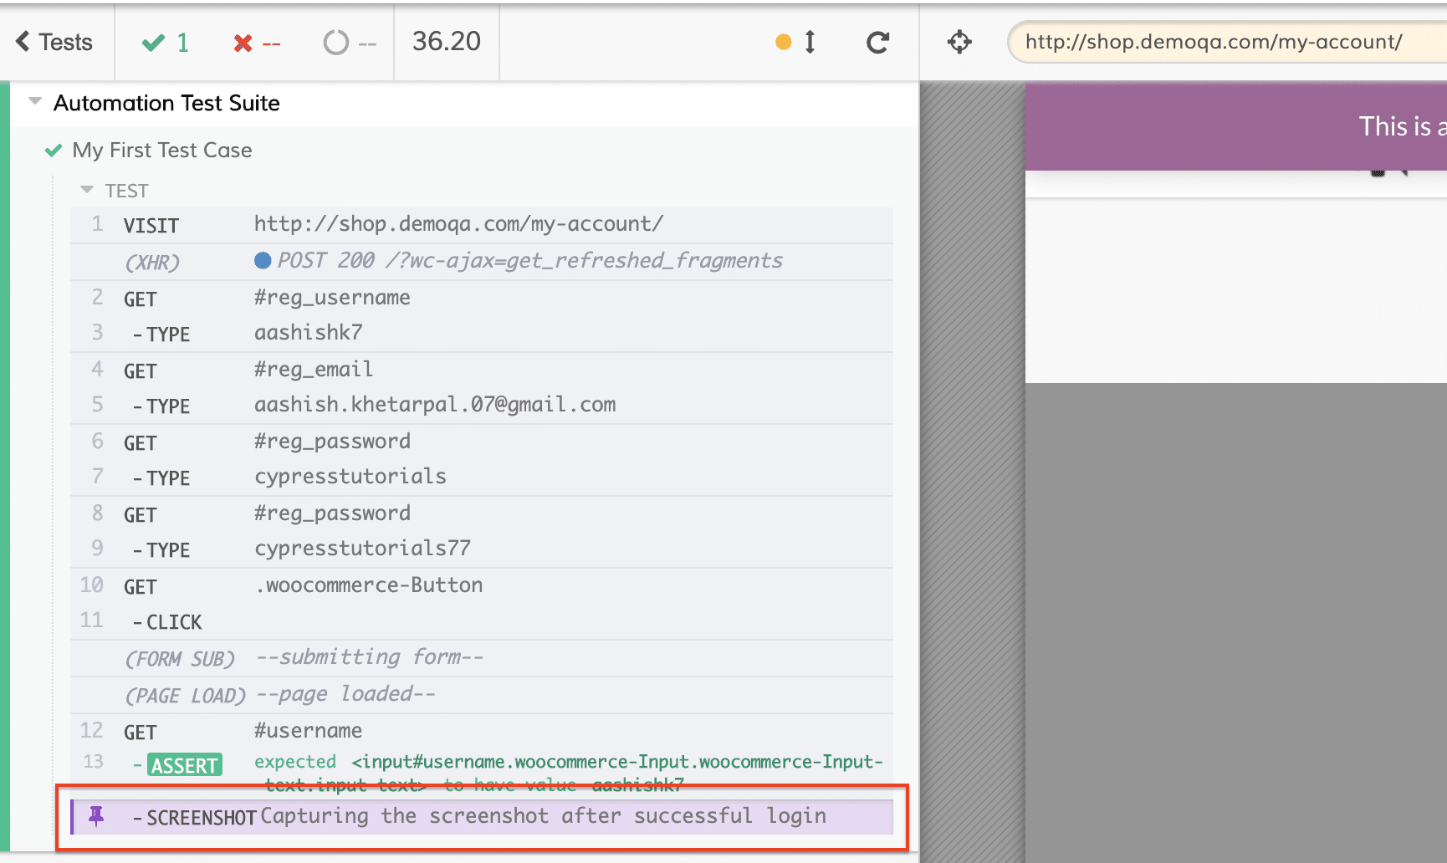Click the green check beside My First Test Case
The width and height of the screenshot is (1447, 863).
[x=54, y=151]
